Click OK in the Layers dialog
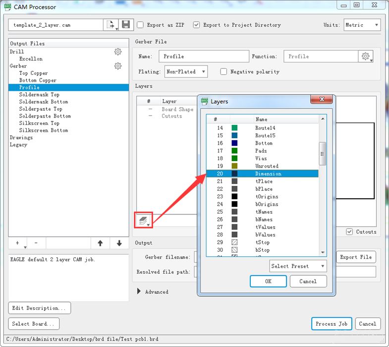Screen dimensions: 389x347 click(268, 281)
